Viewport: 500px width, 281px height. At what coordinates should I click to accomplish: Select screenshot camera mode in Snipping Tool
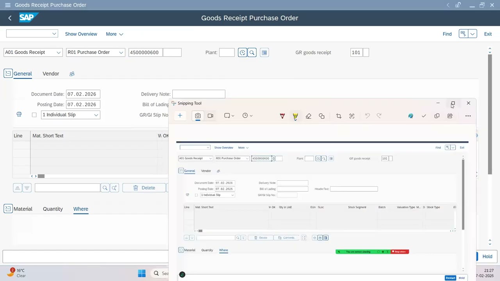[198, 116]
